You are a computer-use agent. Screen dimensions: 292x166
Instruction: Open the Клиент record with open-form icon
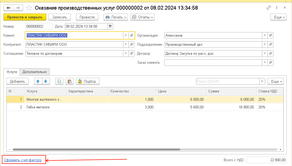click(132, 35)
